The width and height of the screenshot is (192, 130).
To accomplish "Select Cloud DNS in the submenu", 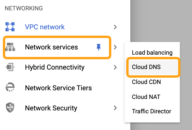I will point(146,67).
